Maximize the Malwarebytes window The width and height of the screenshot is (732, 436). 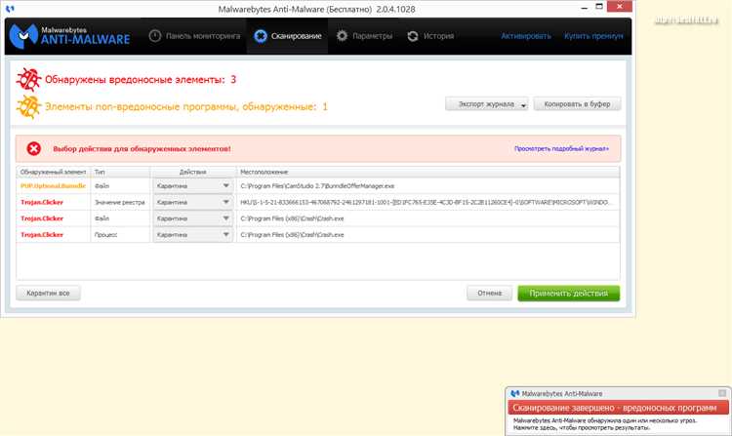(x=599, y=7)
